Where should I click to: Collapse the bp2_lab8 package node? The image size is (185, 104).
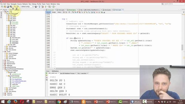click(7, 36)
